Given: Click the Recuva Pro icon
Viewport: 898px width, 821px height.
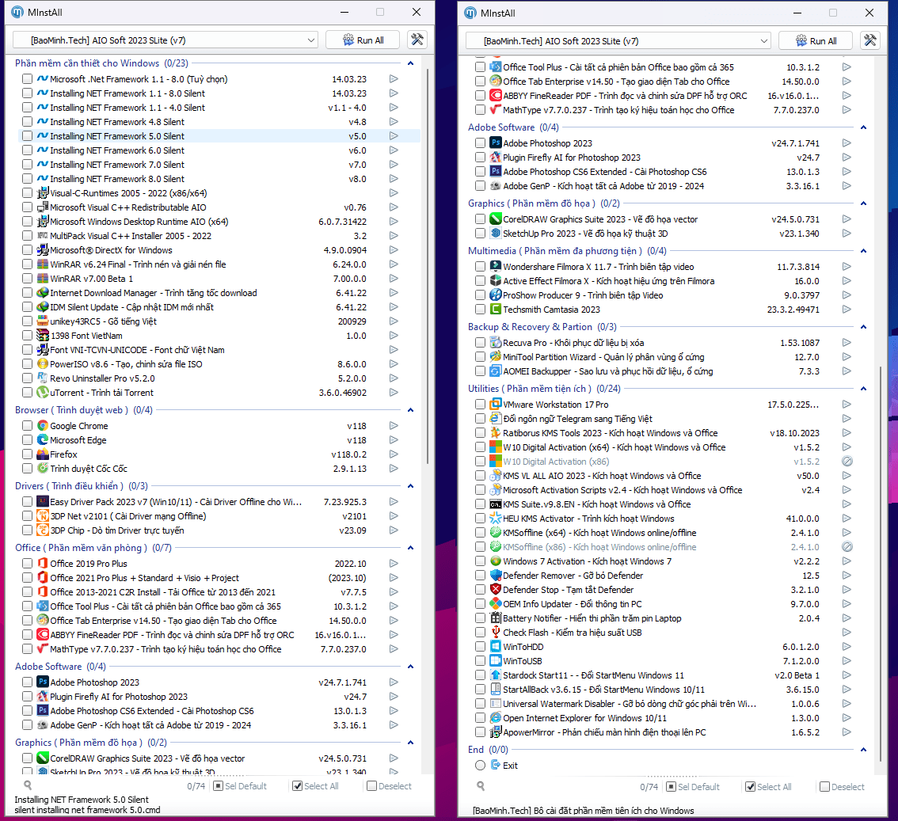Looking at the screenshot, I should [x=496, y=342].
